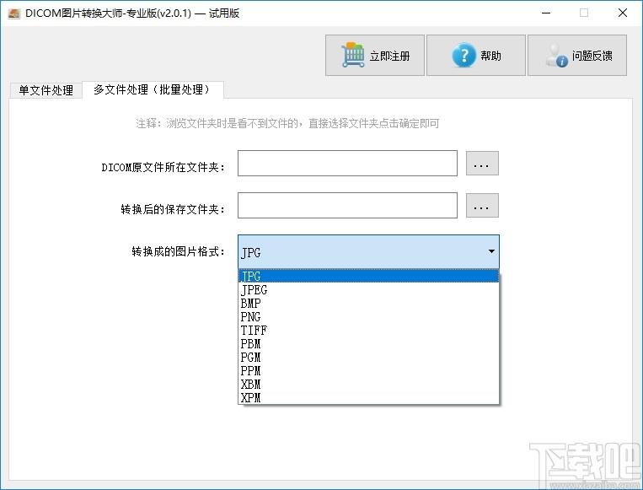The height and width of the screenshot is (490, 643).
Task: Open the 帮助 help button
Action: (x=475, y=56)
